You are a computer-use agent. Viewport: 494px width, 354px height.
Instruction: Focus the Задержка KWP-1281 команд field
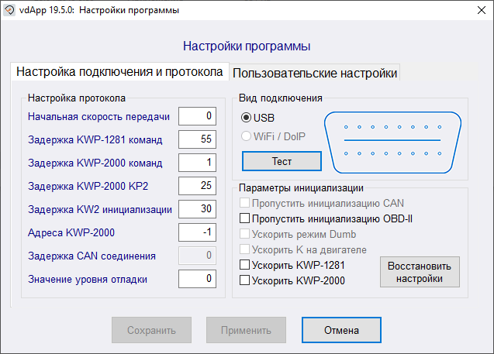[197, 139]
